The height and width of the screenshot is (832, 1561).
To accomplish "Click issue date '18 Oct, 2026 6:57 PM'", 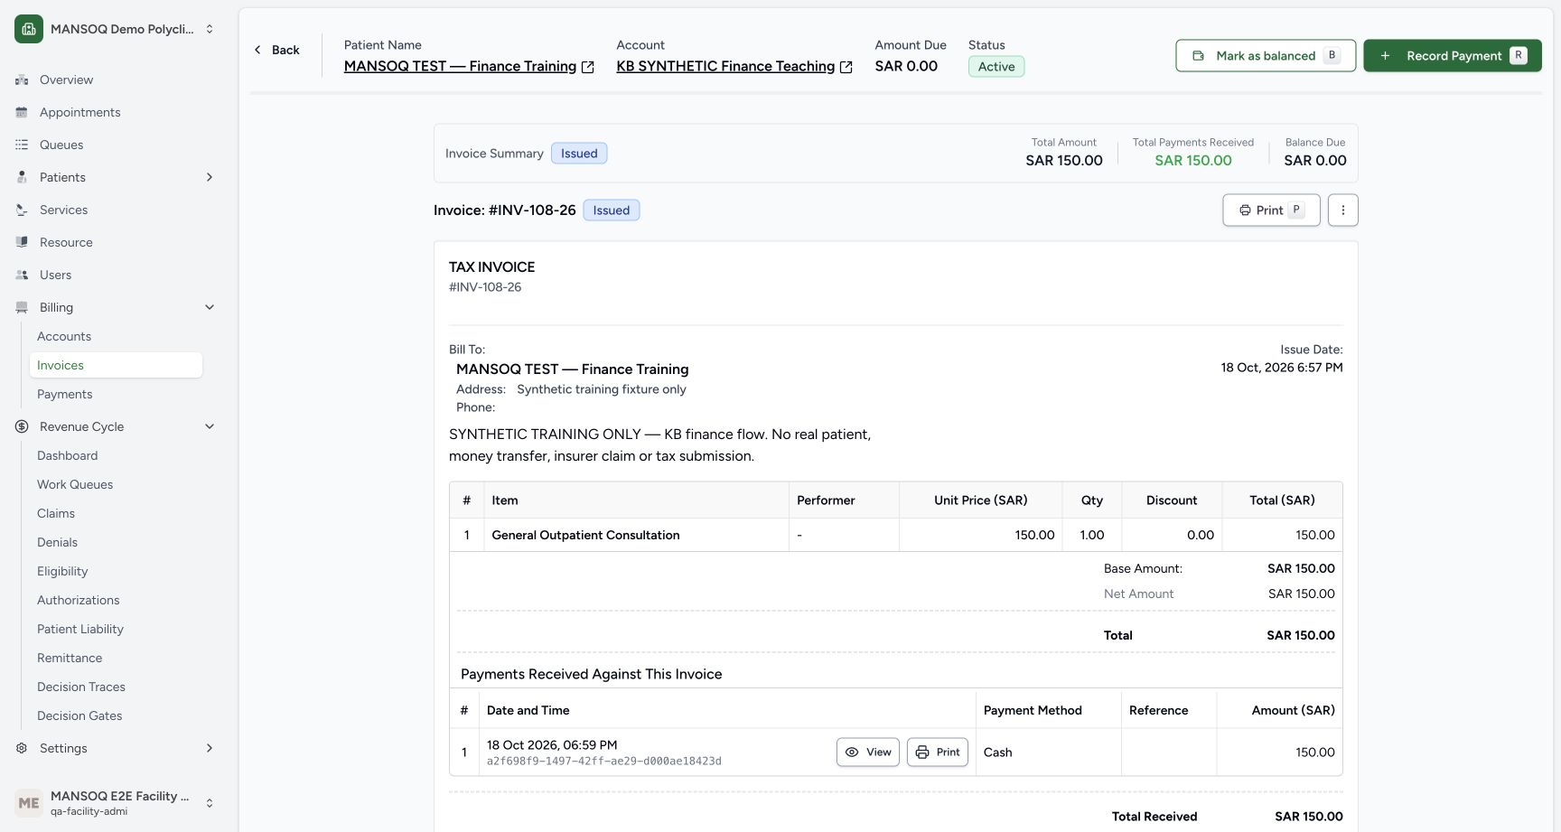I will tap(1282, 368).
